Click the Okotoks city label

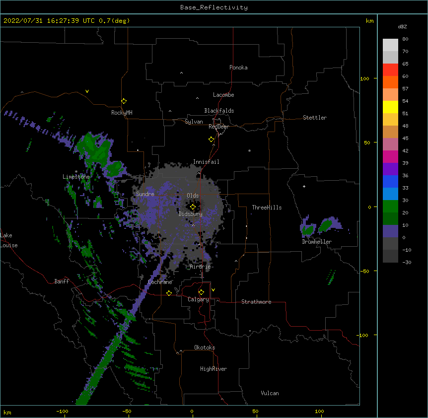[x=205, y=348]
